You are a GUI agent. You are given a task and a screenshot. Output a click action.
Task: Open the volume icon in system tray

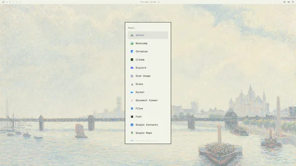tap(289, 2)
